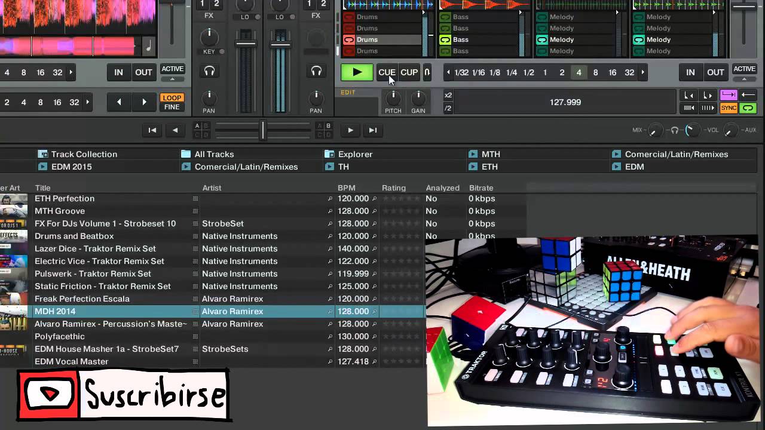Click the crossfader skip-to-left-end icon
This screenshot has width=765, height=430.
[152, 130]
